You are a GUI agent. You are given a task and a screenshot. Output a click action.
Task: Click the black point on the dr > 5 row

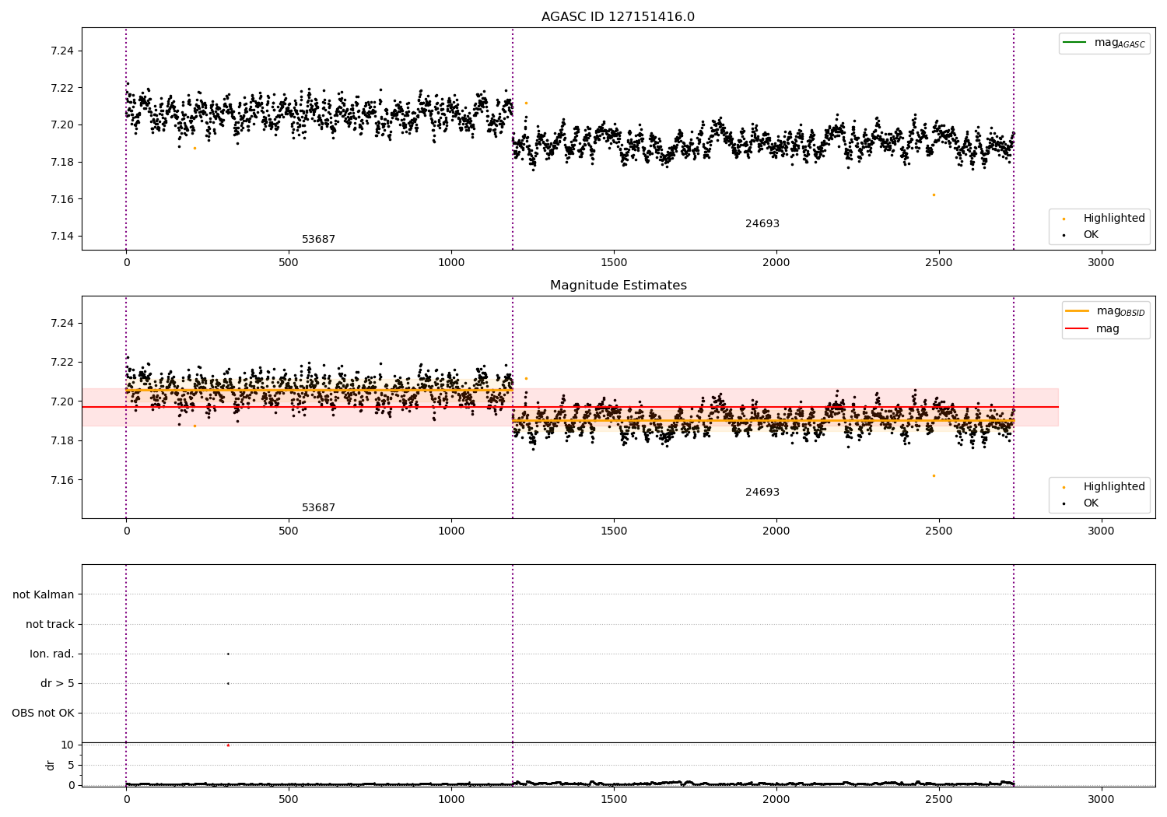click(x=228, y=683)
